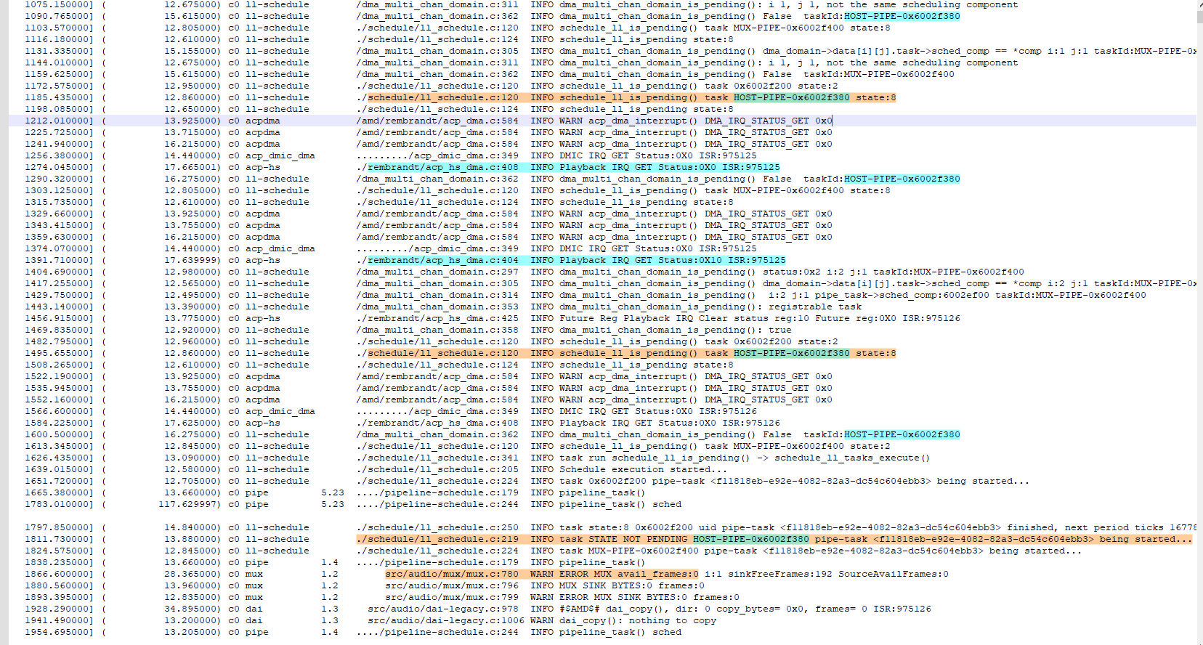Viewport: 1203px width, 645px height.
Task: Select highlighted rembrandt/acp_hs_dma.c:408 file reference
Action: tap(443, 167)
